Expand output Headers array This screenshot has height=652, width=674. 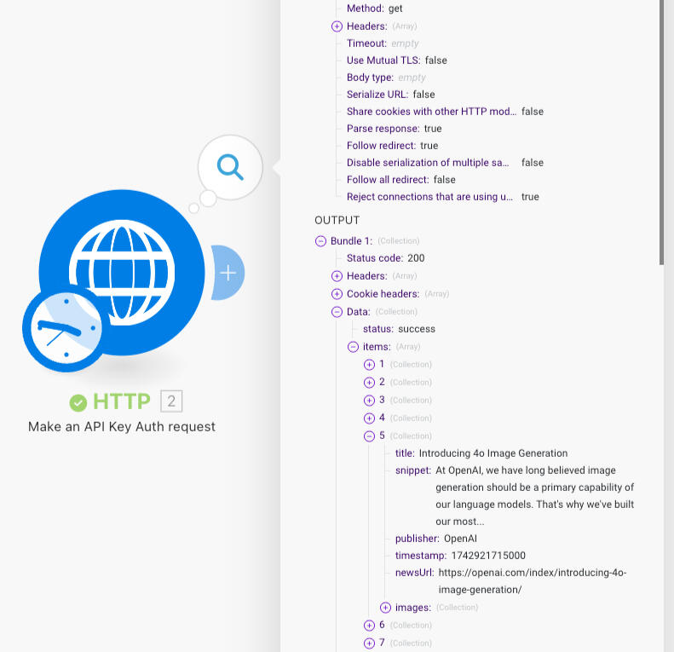(x=337, y=276)
